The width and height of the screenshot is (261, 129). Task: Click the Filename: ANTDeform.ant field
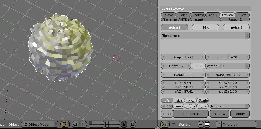pos(191,19)
